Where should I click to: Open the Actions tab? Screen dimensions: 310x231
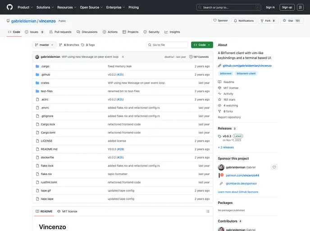coord(110,32)
